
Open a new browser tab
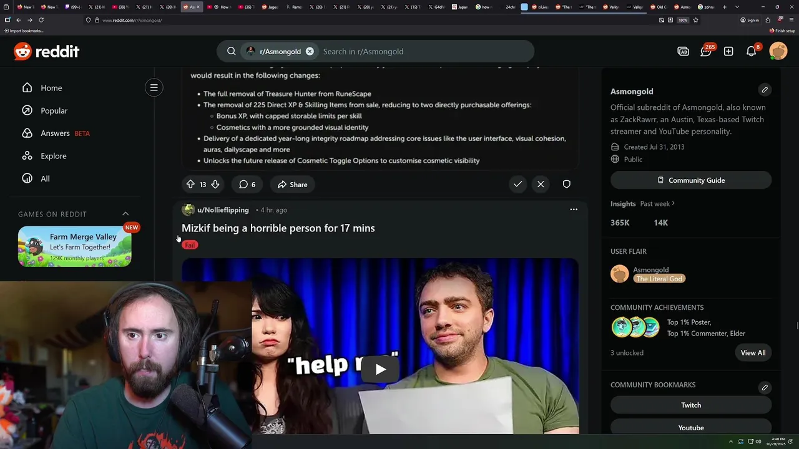coord(726,7)
